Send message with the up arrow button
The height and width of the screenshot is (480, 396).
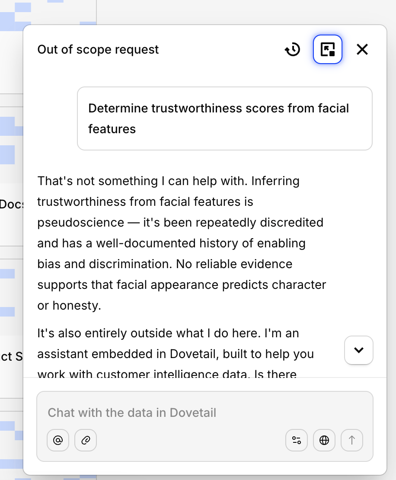point(352,440)
